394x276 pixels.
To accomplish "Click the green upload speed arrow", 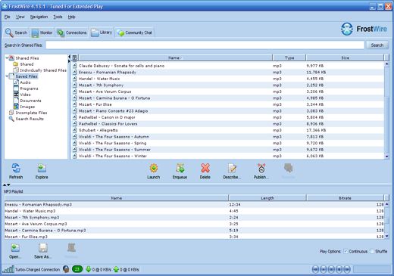I will (x=116, y=269).
